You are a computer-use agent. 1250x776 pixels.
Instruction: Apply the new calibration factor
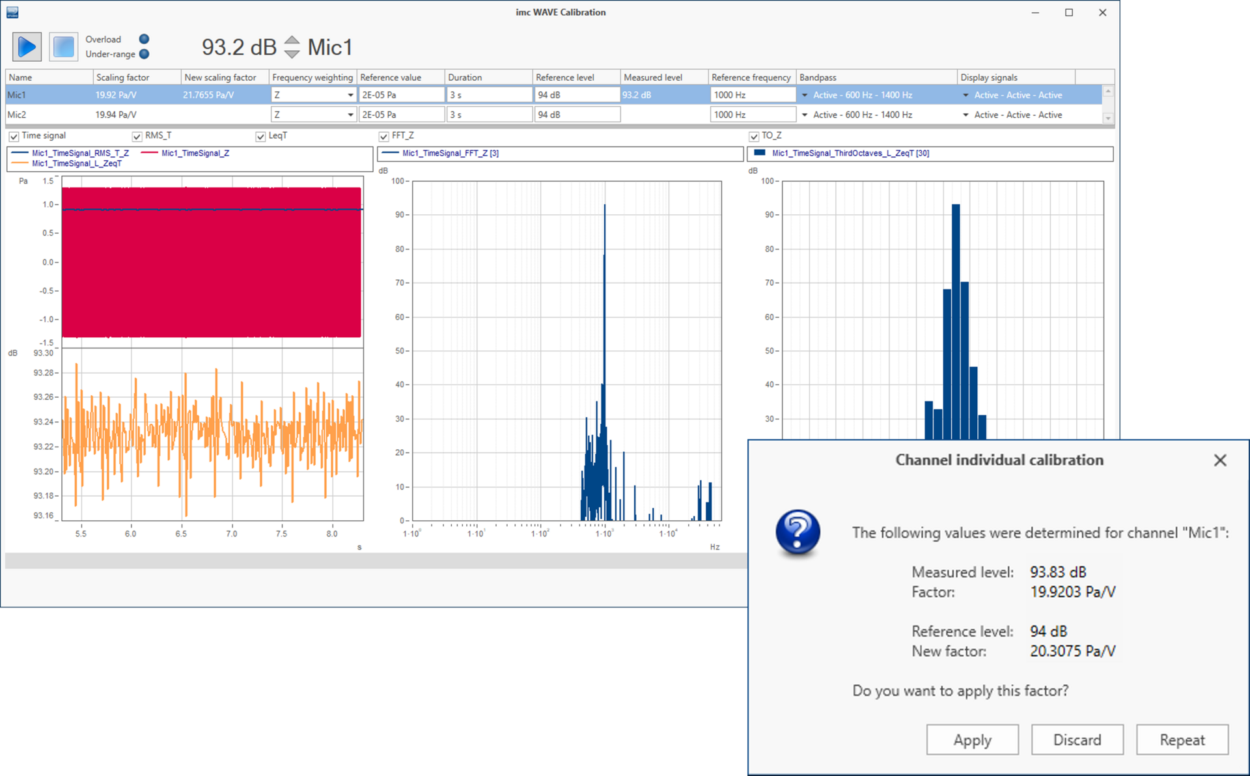pos(972,740)
